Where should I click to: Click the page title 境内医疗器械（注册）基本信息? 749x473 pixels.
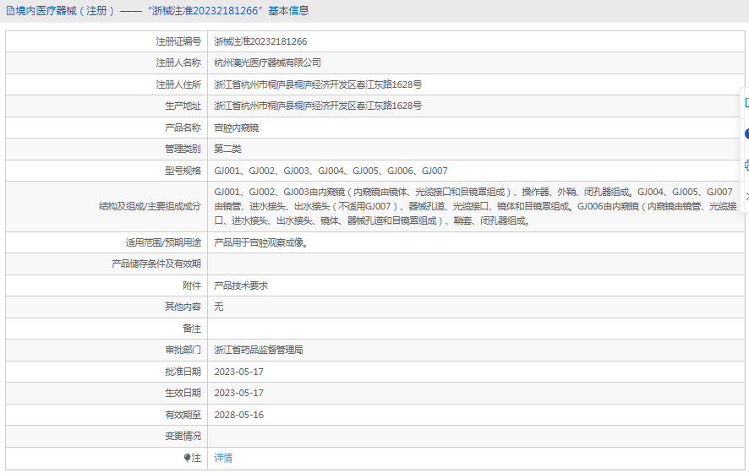(162, 10)
